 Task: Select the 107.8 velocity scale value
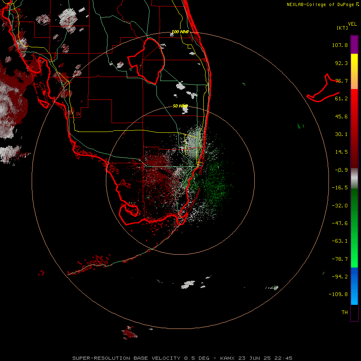340,45
